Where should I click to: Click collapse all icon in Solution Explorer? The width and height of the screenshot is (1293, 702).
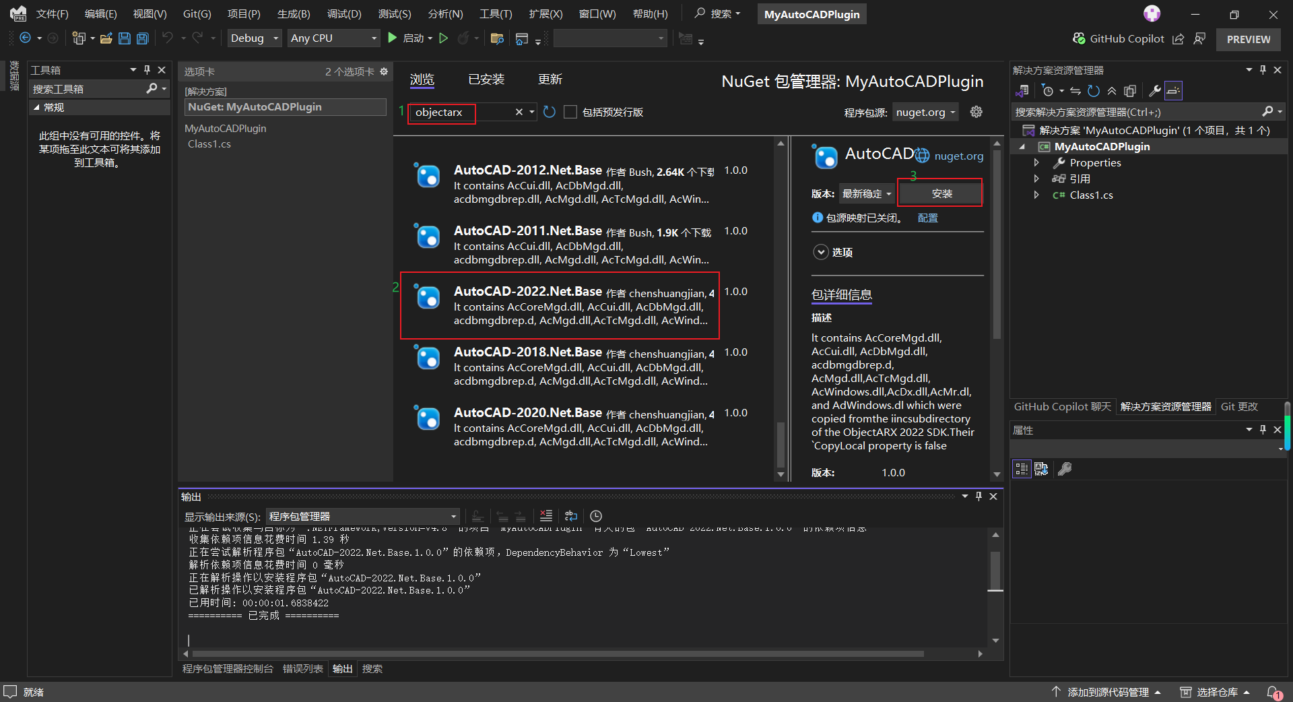[x=1112, y=91]
